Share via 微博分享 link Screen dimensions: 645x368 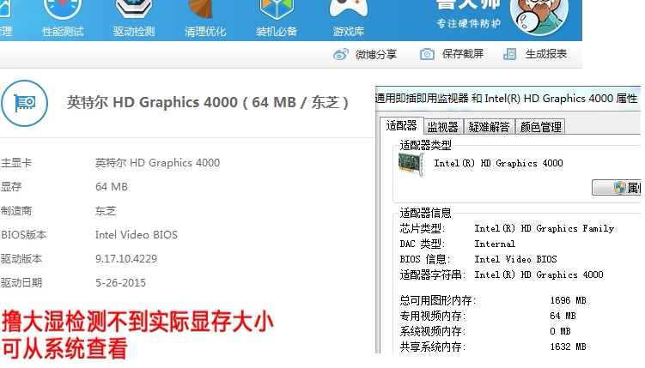pyautogui.click(x=376, y=54)
